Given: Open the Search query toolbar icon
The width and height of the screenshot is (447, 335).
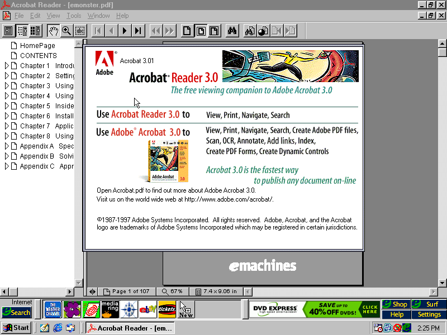Looking at the screenshot, I should 250,31.
